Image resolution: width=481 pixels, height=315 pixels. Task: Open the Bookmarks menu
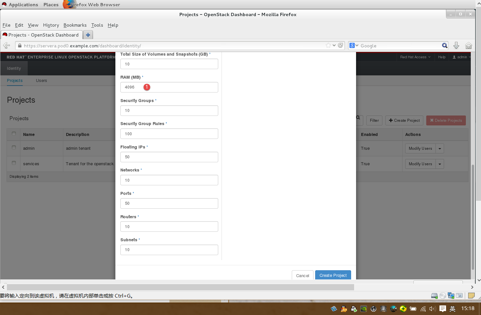[x=75, y=25]
